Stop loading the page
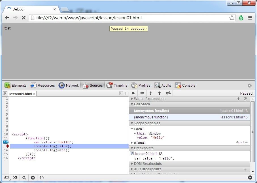257x183 pixels. pyautogui.click(x=24, y=18)
